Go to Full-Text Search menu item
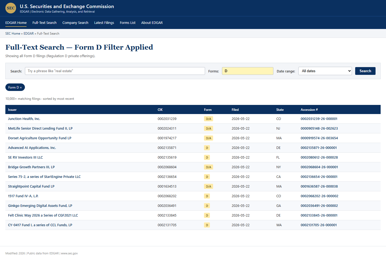The image size is (386, 260). [44, 23]
